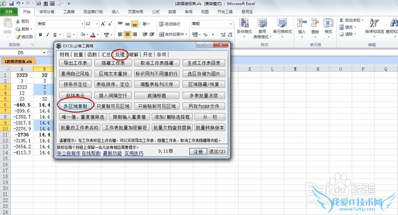Click the Cut (剪切) scissors icon
This screenshot has height=215, width=398.
click(x=18, y=21)
